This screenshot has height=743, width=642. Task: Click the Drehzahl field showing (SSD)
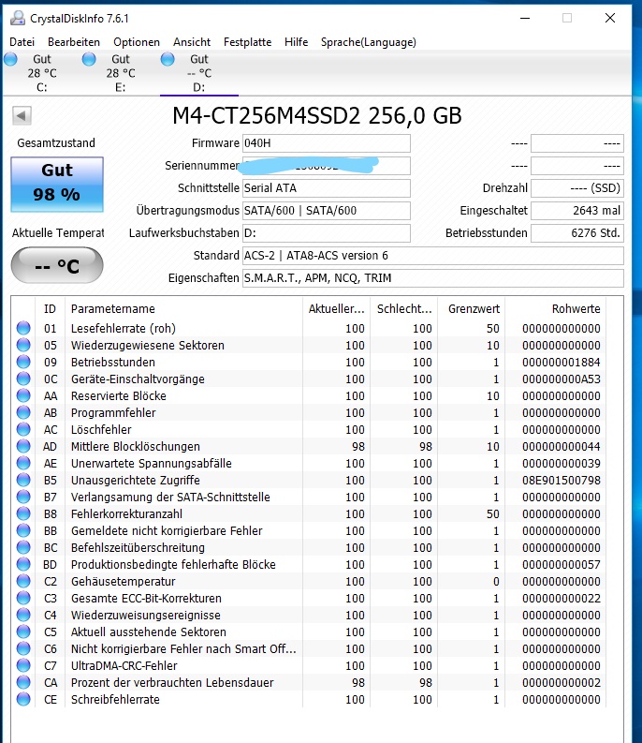pos(577,188)
